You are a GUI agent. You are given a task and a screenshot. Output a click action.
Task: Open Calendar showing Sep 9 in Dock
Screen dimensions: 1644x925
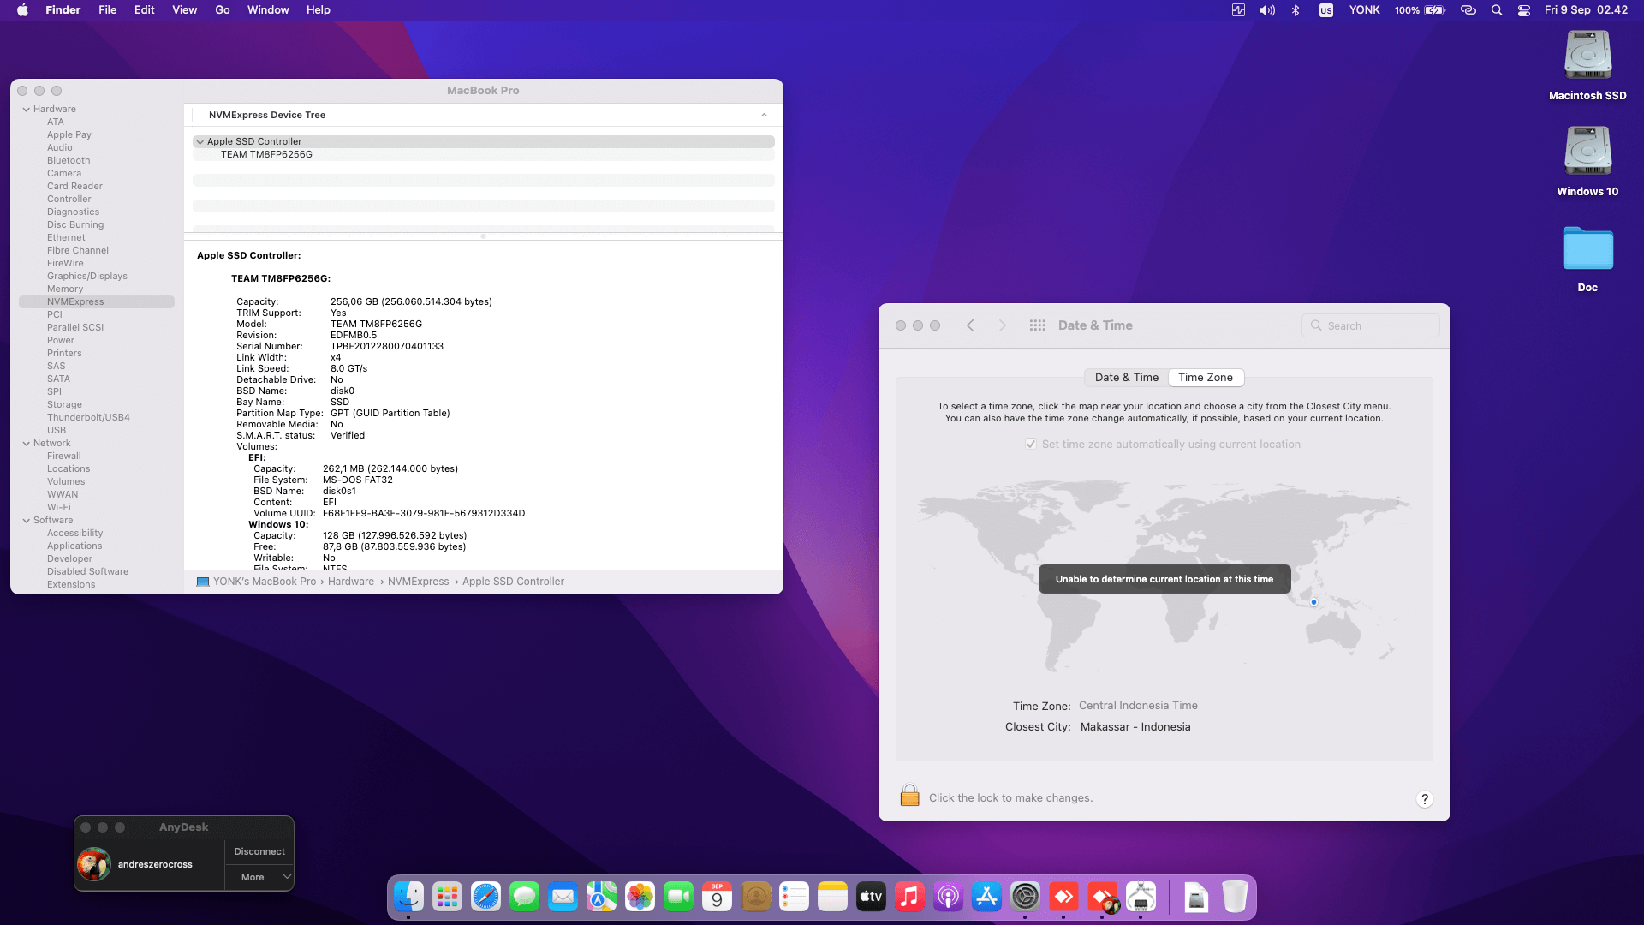[717, 897]
